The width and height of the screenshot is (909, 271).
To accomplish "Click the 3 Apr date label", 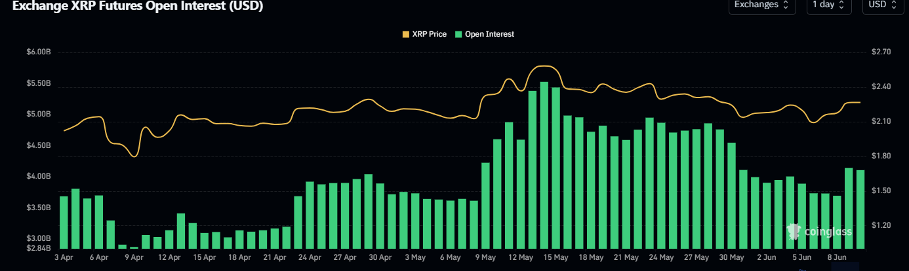I will point(64,258).
